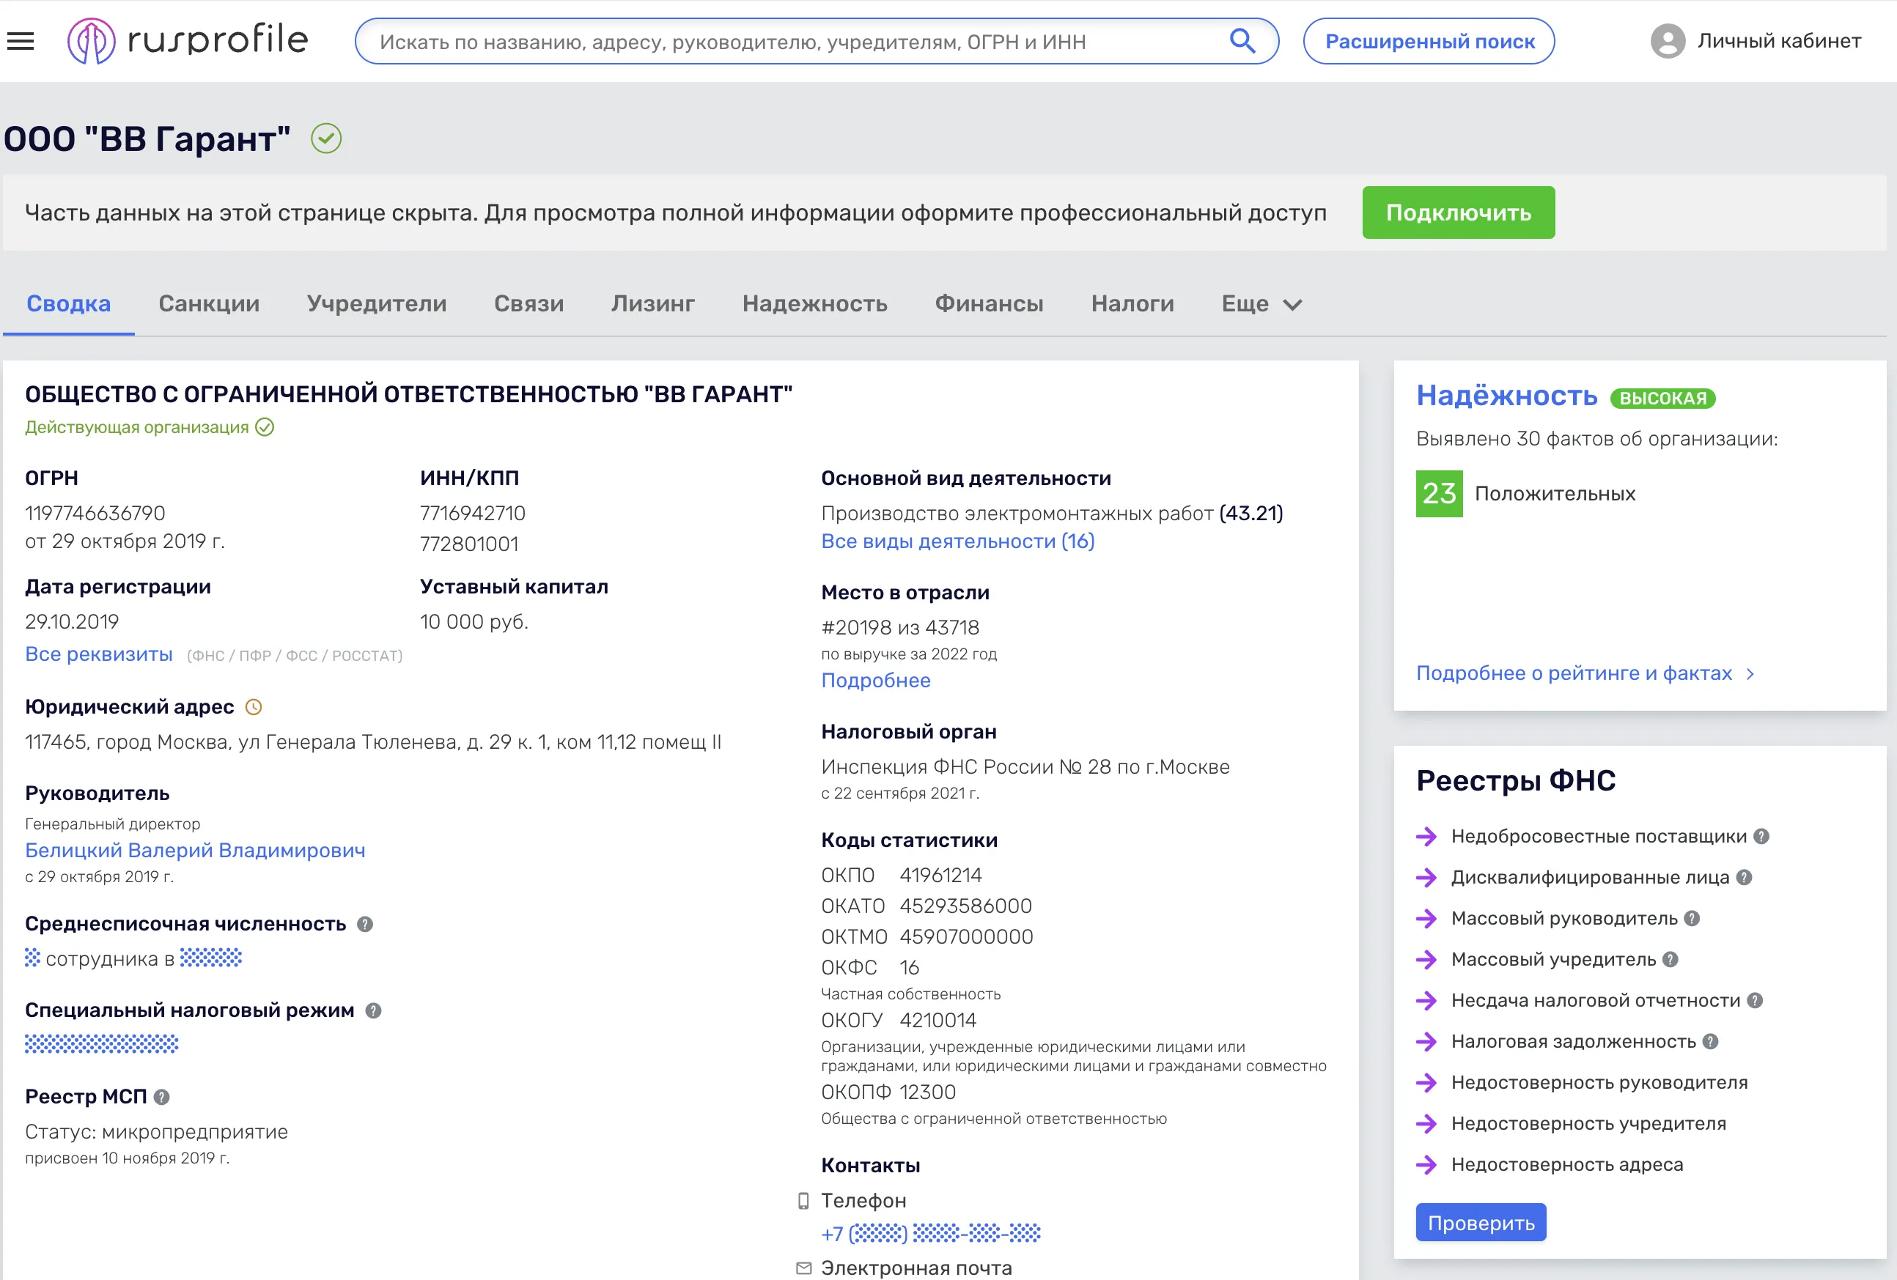The height and width of the screenshot is (1280, 1897).
Task: Click arrow icon before Недостоверность руководителя
Action: pyautogui.click(x=1426, y=1083)
